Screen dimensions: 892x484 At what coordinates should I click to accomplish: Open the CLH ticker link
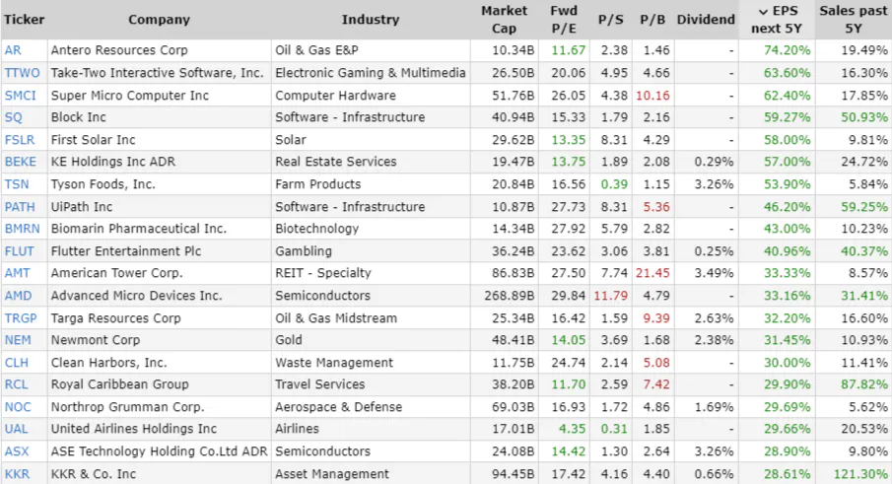pos(17,363)
